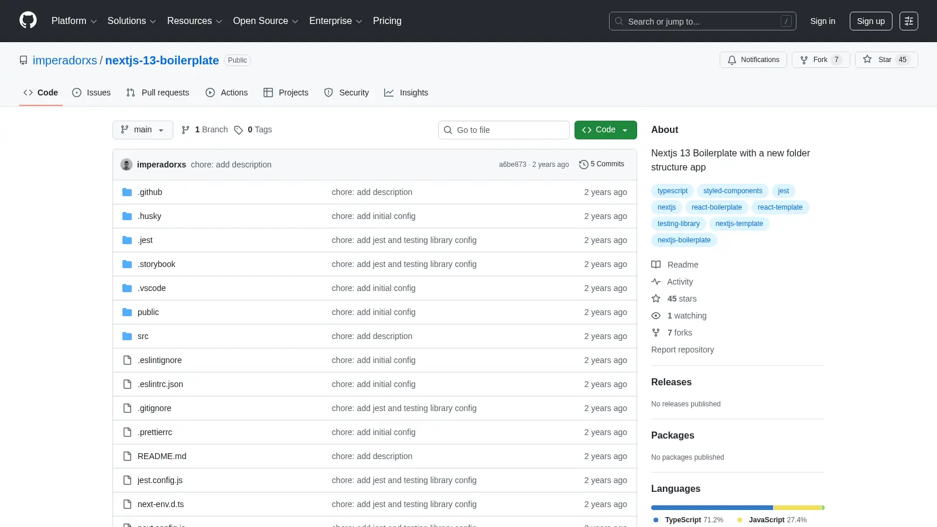Click the global navigation settings icon
The height and width of the screenshot is (527, 937).
(x=909, y=21)
